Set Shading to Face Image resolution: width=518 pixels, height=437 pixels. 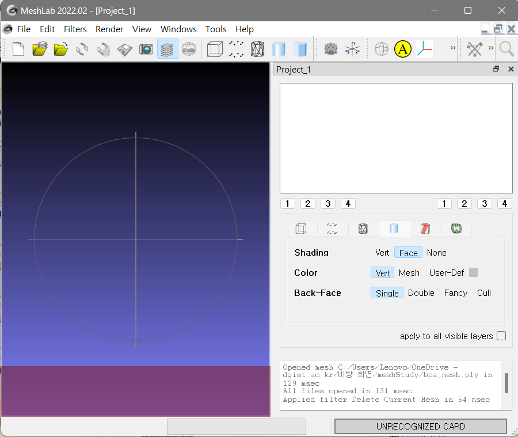[x=408, y=253]
